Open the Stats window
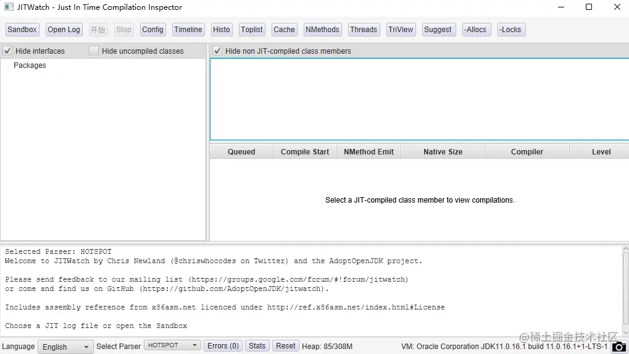Screen dimensions: 629x354 257,346
